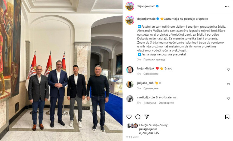Show translation via Прикажи превод
This screenshot has height=141, width=233.
coord(154,60)
